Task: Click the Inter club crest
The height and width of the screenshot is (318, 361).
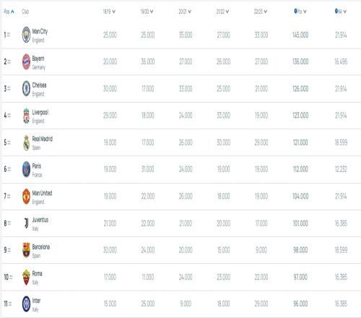Action: pyautogui.click(x=26, y=304)
